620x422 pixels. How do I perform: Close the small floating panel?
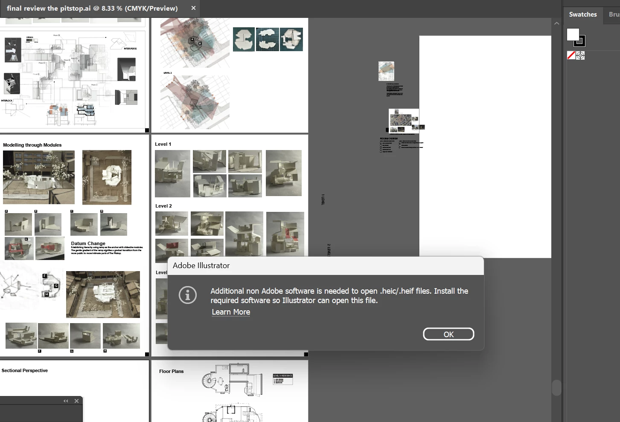coord(76,401)
